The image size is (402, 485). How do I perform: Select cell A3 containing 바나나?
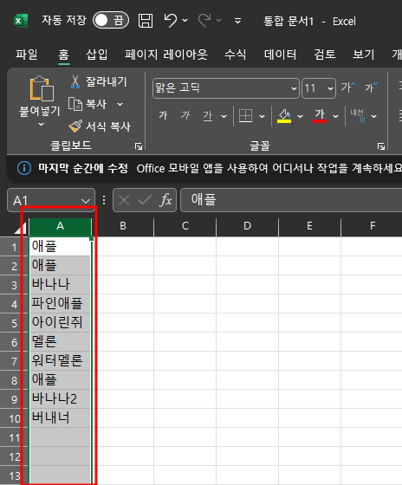[x=61, y=285]
